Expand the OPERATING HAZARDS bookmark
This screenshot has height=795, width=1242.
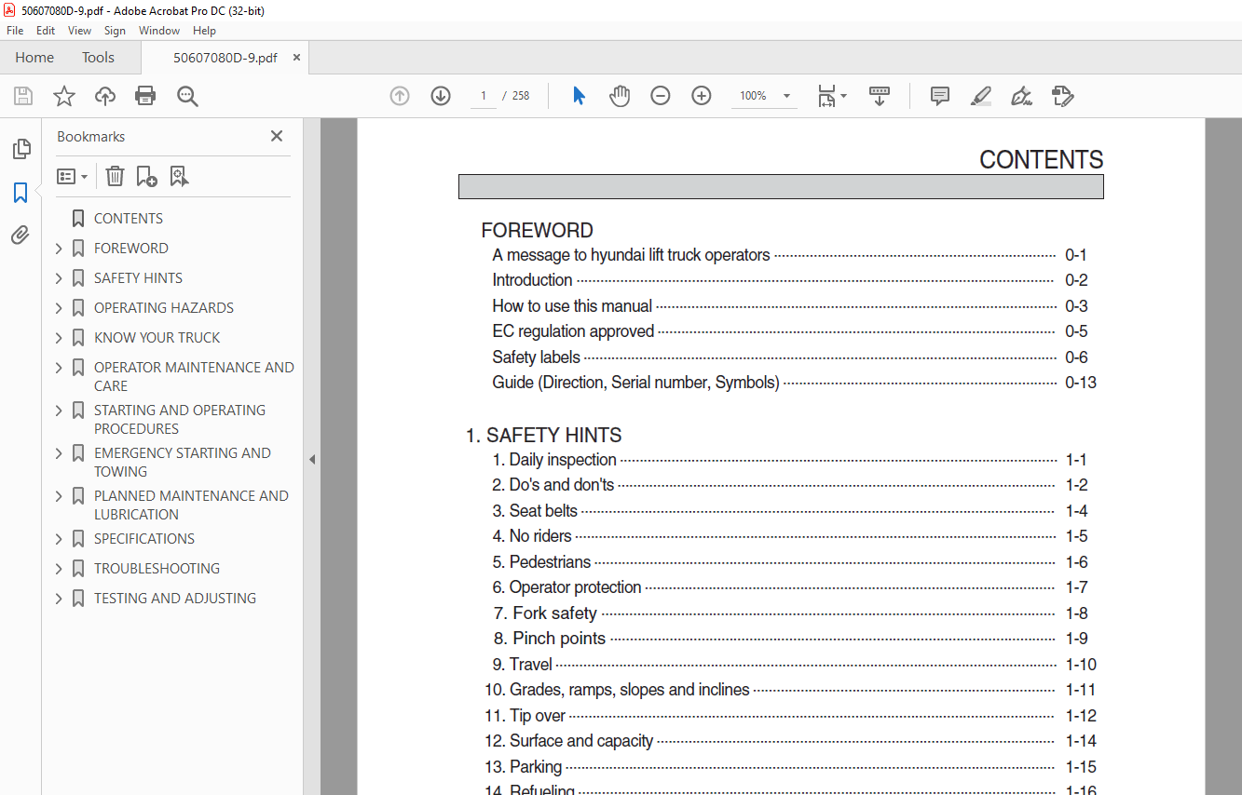click(59, 308)
